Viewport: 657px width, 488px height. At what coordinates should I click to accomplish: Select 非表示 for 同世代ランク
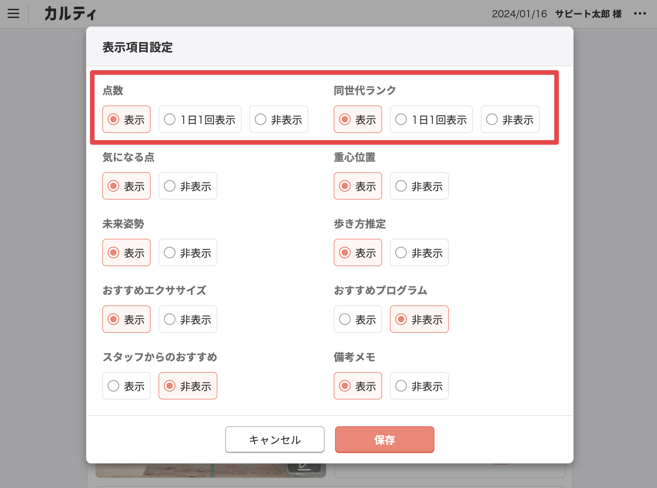[510, 120]
